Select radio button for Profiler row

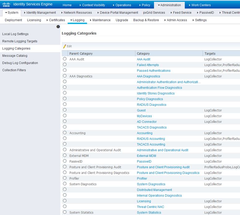(x=65, y=178)
